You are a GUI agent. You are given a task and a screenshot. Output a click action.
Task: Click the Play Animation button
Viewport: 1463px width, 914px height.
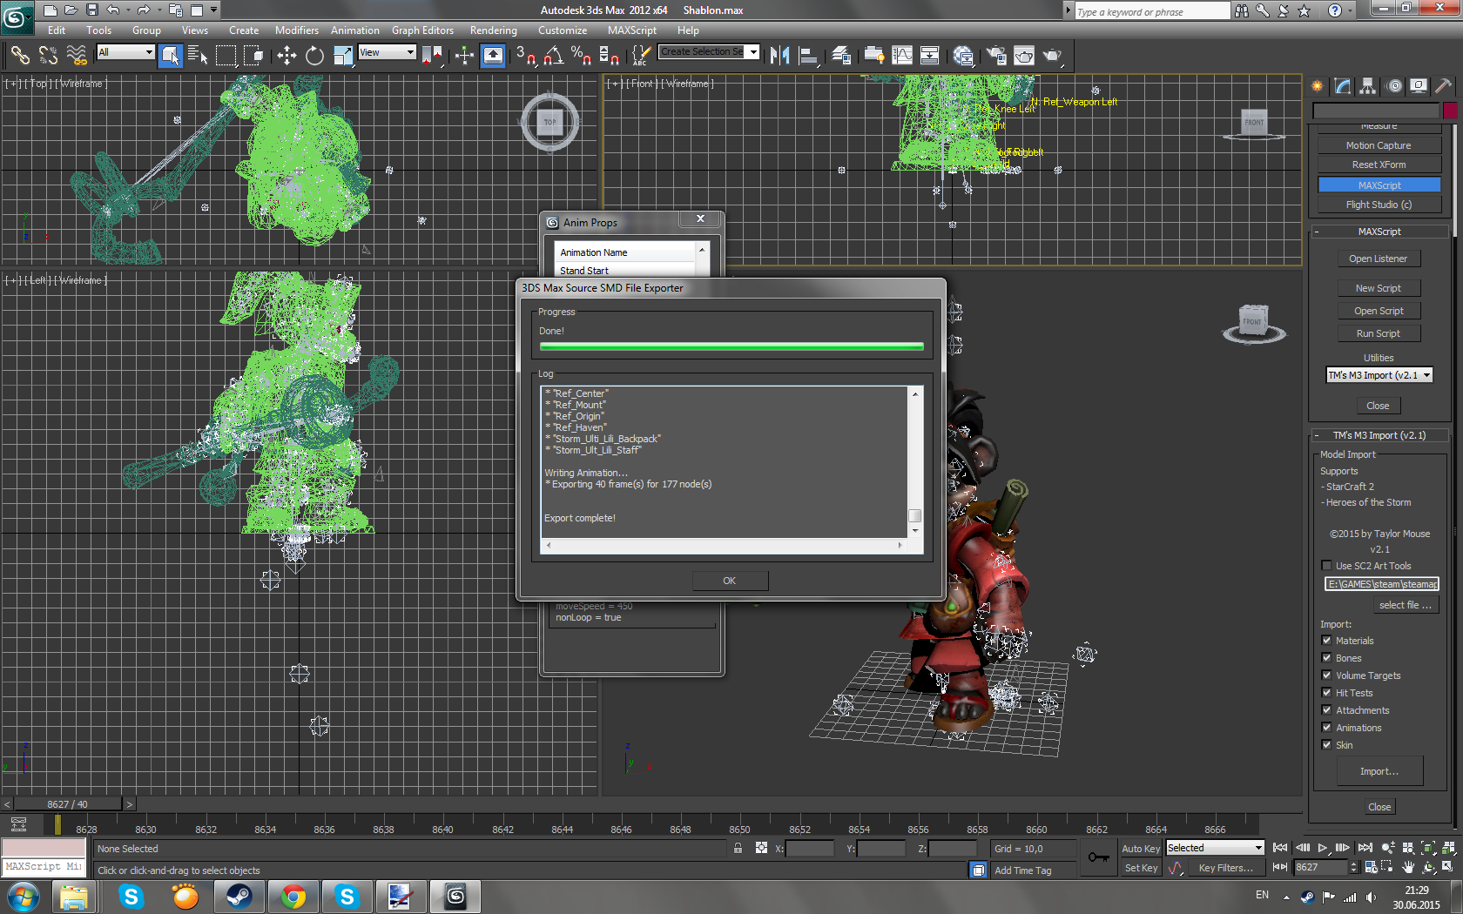point(1323,848)
